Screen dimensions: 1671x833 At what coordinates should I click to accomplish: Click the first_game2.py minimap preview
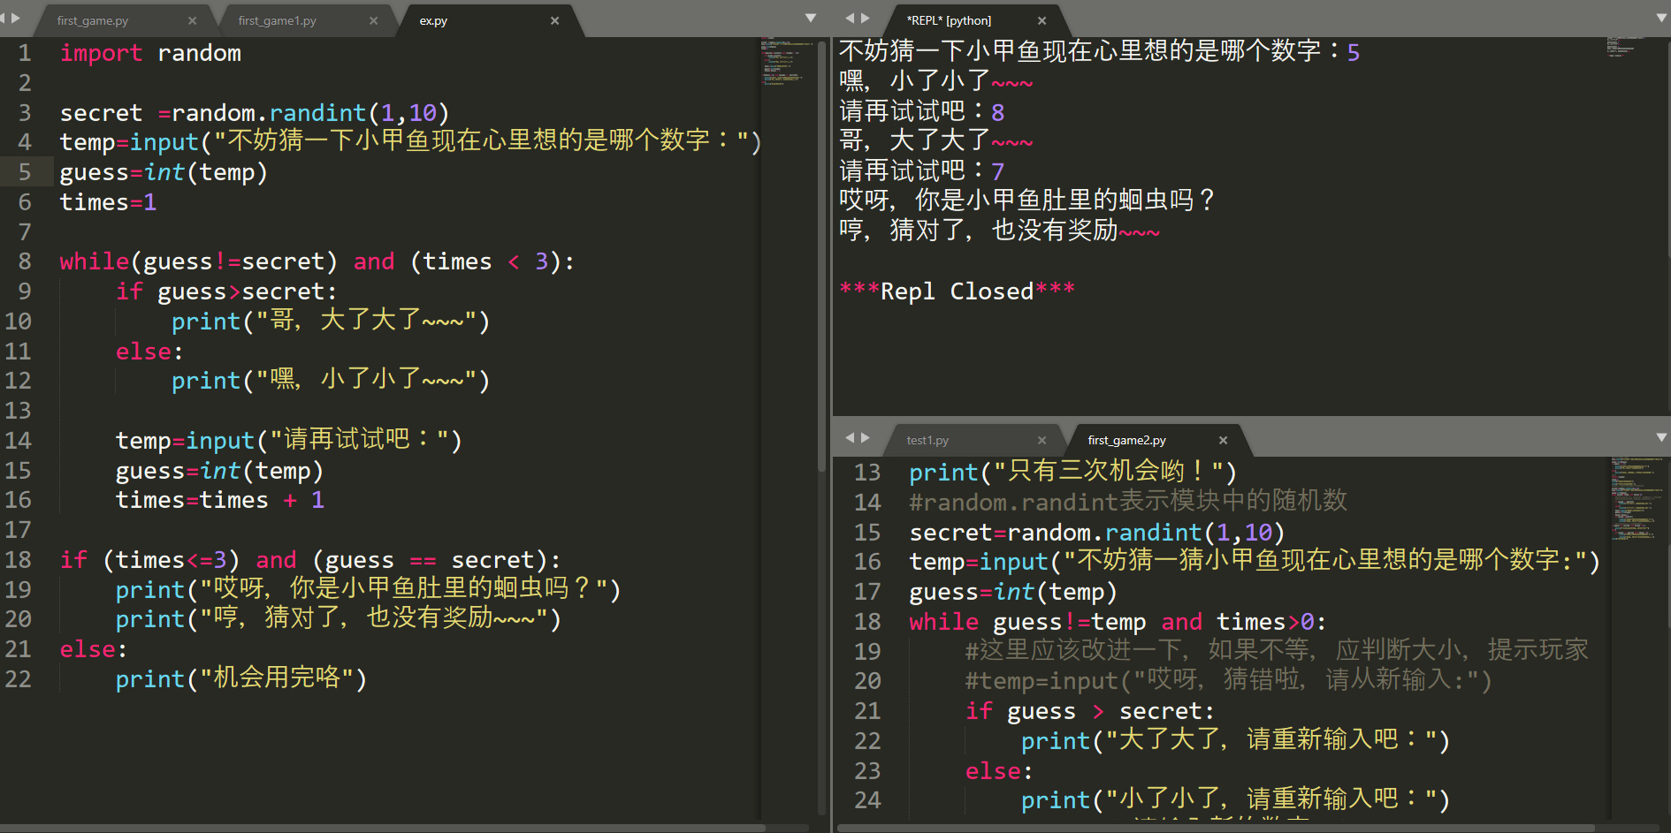coord(1637,499)
